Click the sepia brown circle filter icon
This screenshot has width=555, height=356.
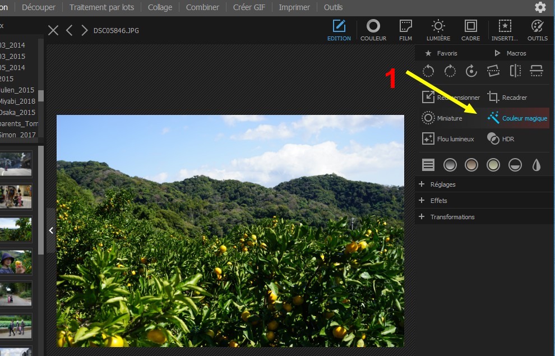tap(471, 165)
